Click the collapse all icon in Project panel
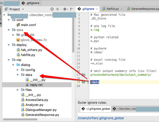Viewport: 159px width, 122px height. click(58, 9)
